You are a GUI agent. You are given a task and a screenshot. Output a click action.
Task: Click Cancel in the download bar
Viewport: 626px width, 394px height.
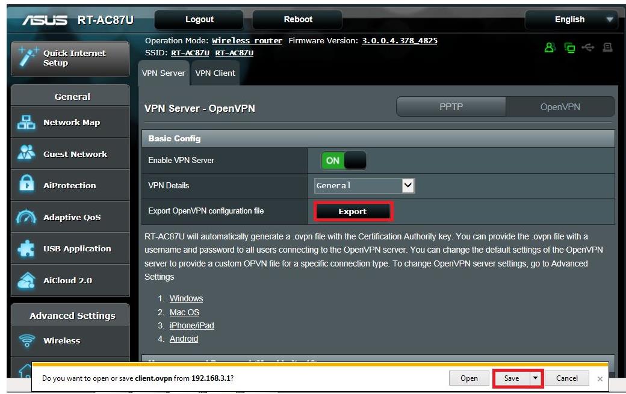coord(566,378)
